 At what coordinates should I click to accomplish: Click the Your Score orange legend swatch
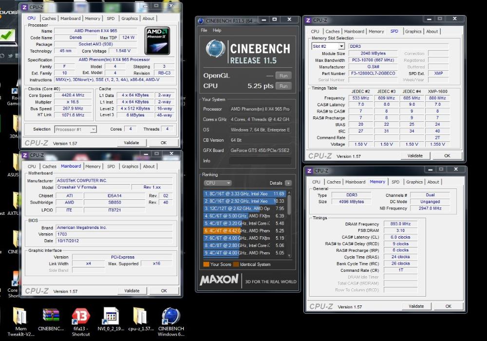coord(206,265)
